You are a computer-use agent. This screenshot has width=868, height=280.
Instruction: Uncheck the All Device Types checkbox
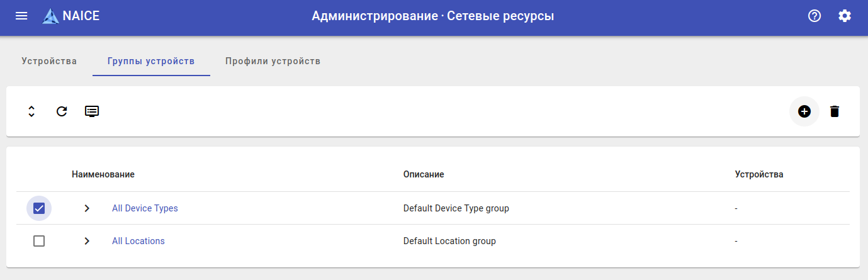(39, 208)
